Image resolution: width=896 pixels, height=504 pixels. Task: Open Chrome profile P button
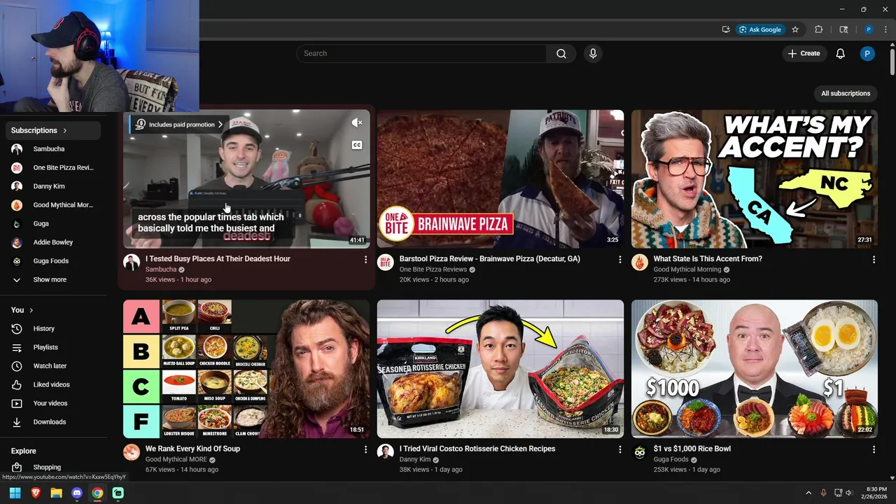pyautogui.click(x=868, y=29)
